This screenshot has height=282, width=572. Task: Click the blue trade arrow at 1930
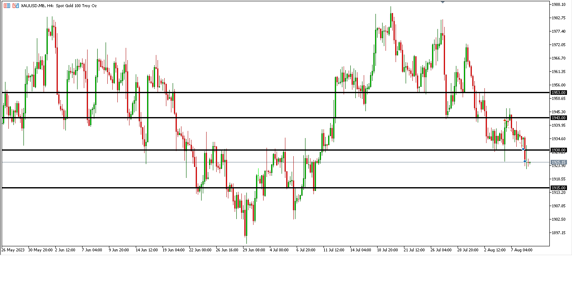[523, 149]
